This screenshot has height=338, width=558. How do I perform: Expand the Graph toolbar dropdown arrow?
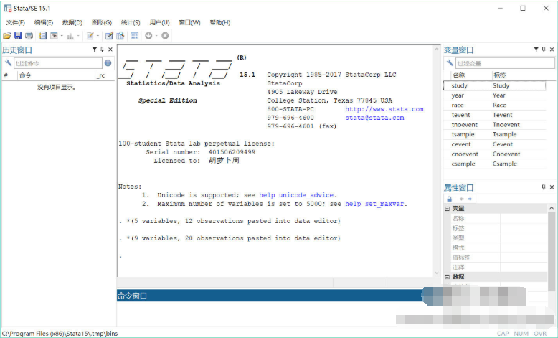coord(80,36)
